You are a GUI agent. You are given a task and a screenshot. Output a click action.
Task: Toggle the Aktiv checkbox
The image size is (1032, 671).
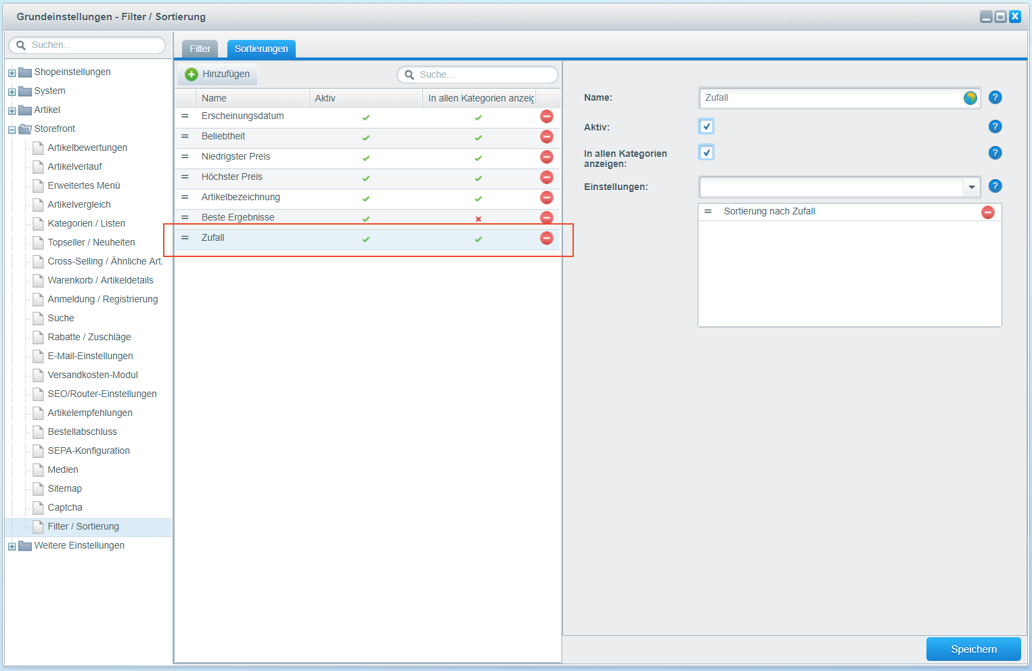point(706,126)
